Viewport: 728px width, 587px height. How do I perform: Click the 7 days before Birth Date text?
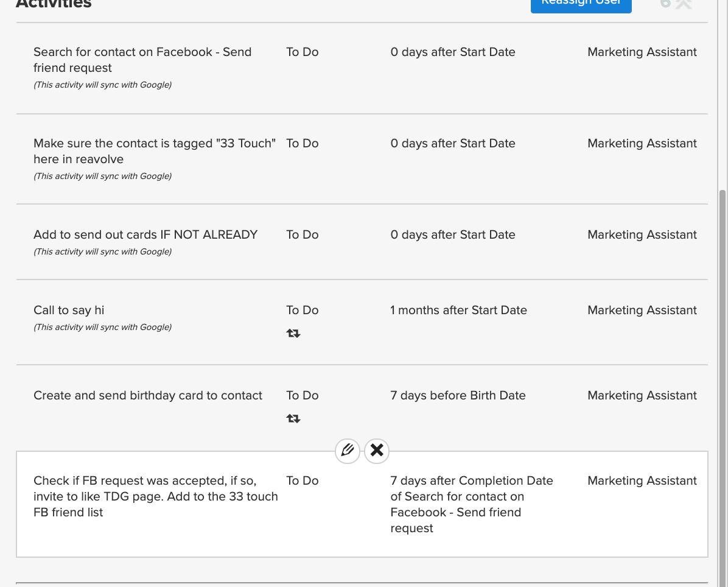click(x=458, y=396)
